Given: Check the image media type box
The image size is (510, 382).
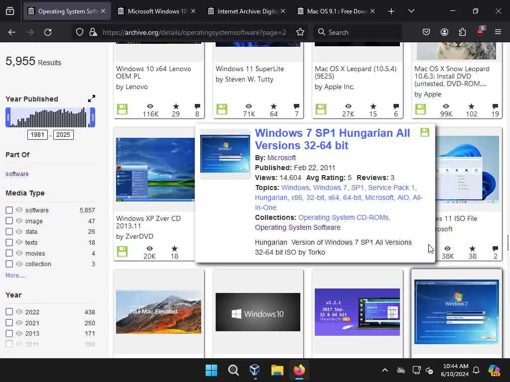Looking at the screenshot, I should pyautogui.click(x=9, y=221).
